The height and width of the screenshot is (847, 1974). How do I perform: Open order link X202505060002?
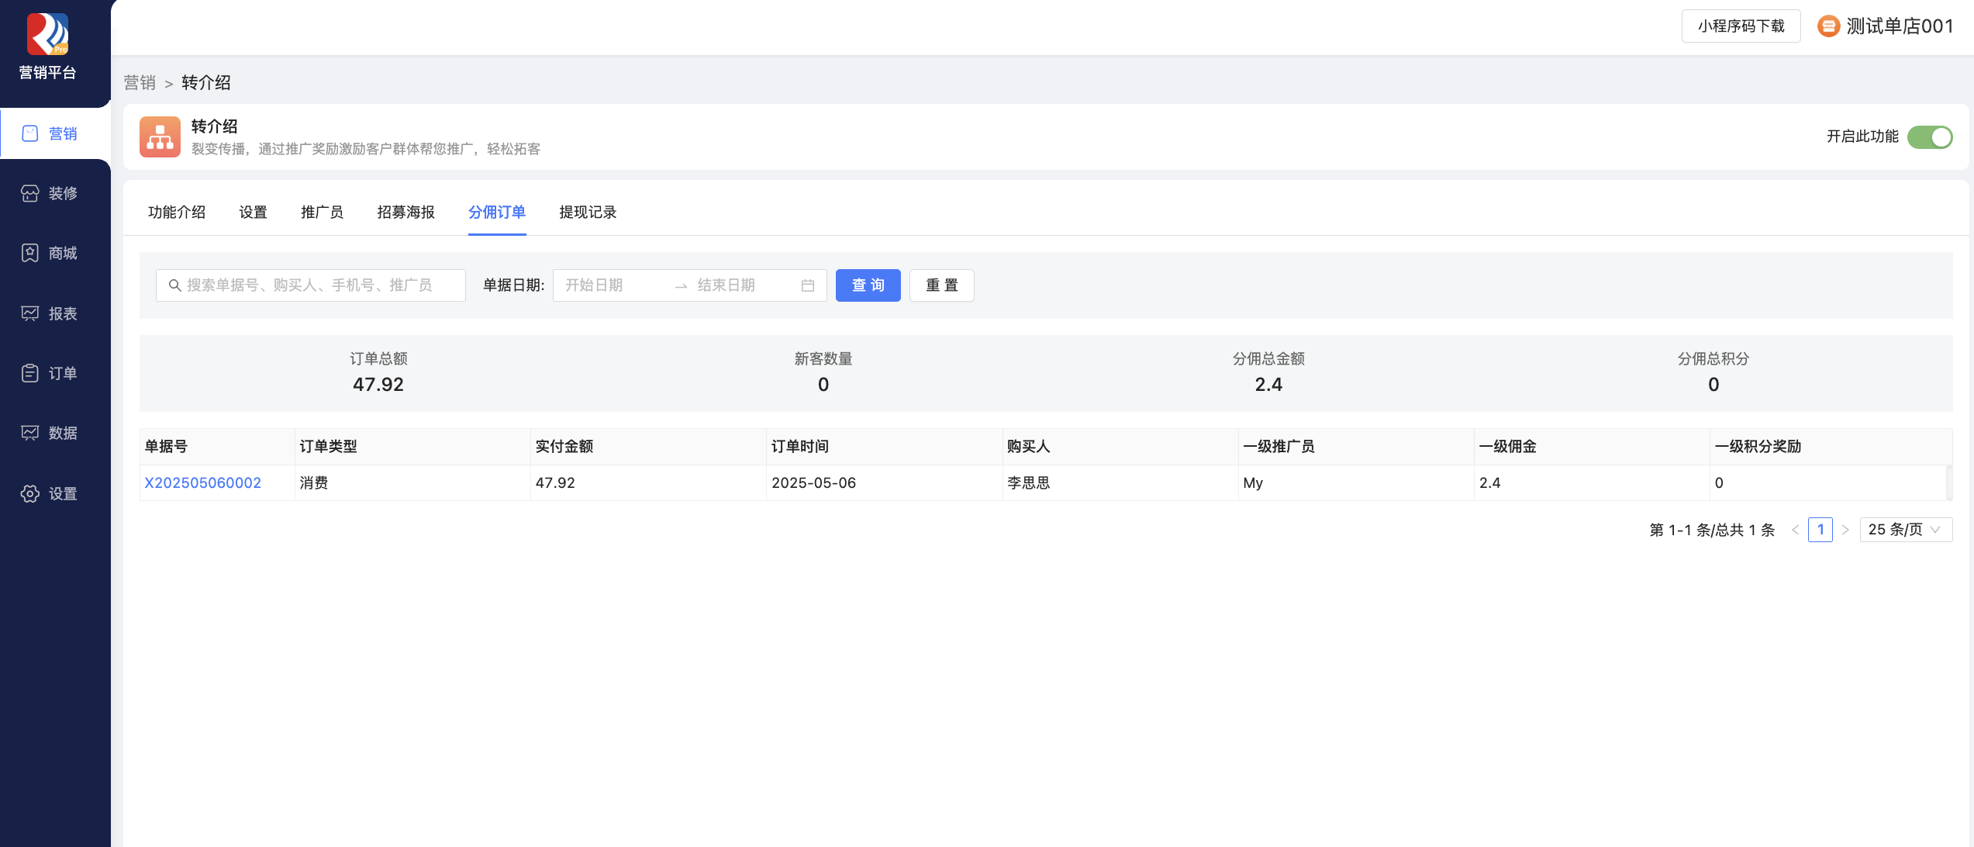point(202,482)
